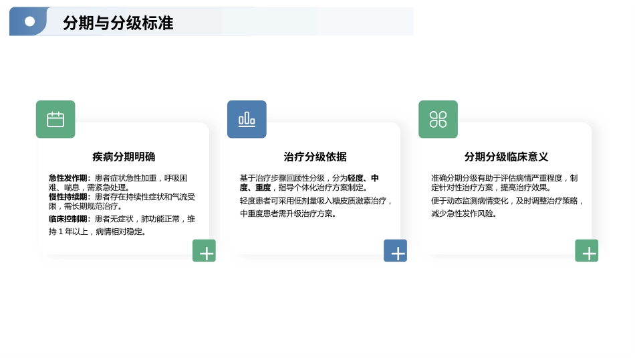Click the line 持 1 年以上，病情相对稳定
Image resolution: width=635 pixels, height=358 pixels.
click(x=97, y=232)
